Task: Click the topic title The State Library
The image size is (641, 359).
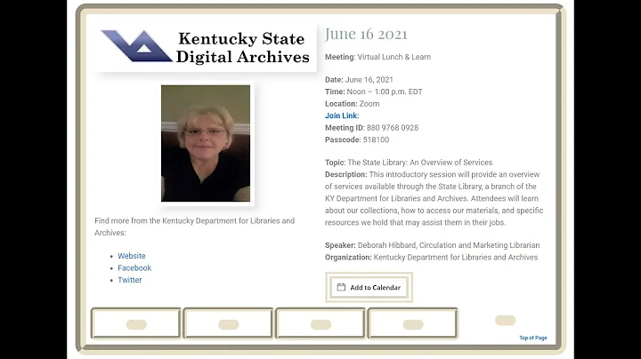Action: [x=420, y=163]
